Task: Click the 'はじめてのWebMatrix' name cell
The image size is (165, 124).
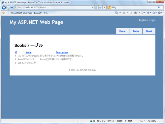Action: [28, 56]
